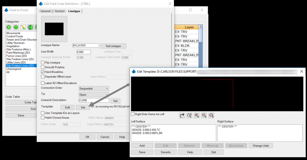Screen dimensions: 307x160
Task: Click the Carlson icon in Field to Finish title
Action: [x=6, y=10]
